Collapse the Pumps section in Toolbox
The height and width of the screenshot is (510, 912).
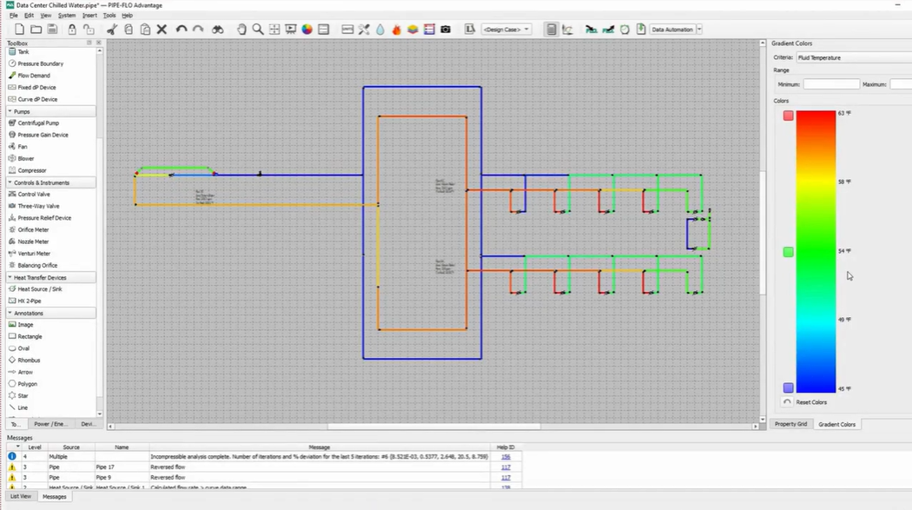click(10, 112)
